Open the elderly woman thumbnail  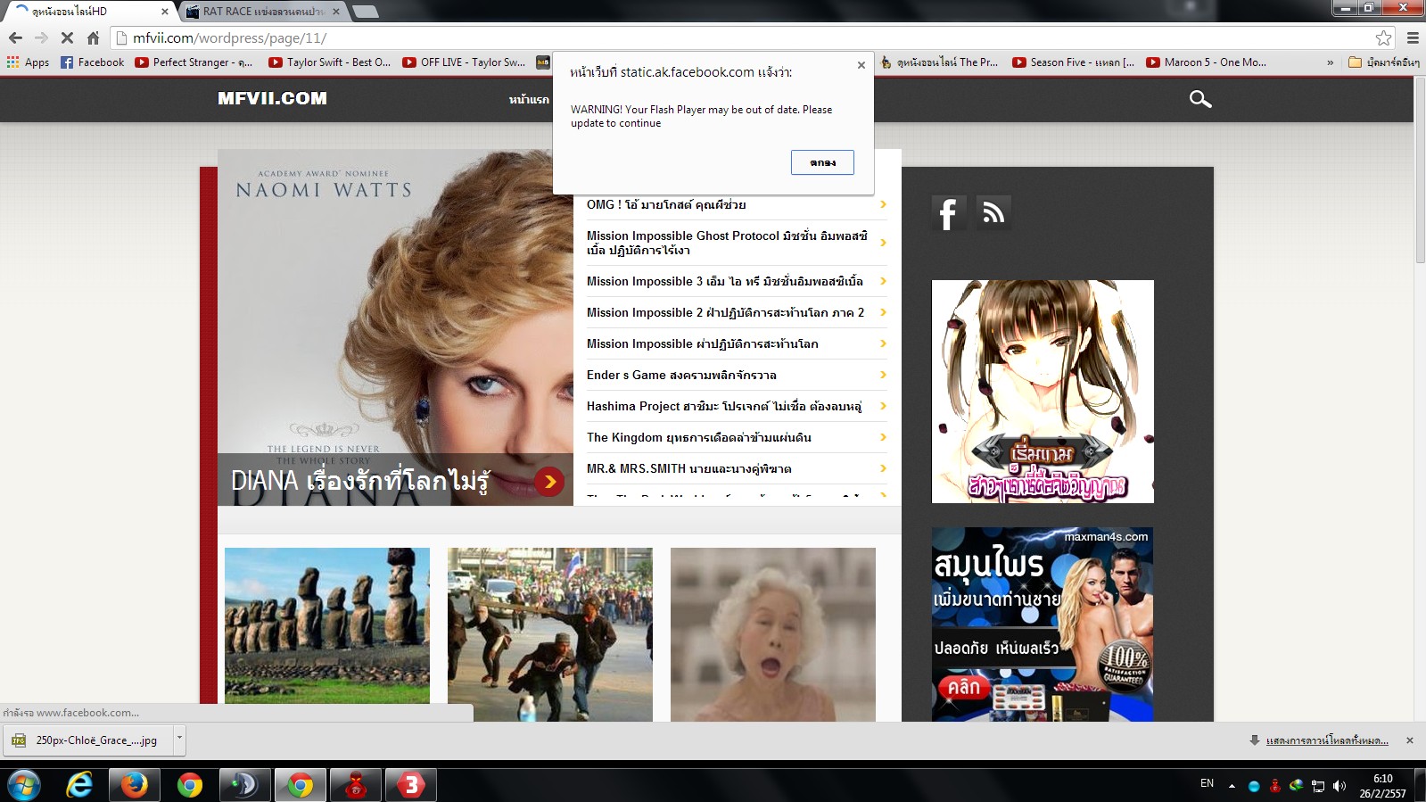773,634
